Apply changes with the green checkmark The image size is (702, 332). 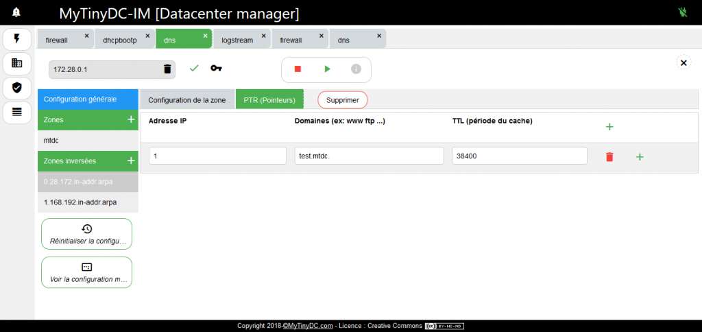[194, 69]
